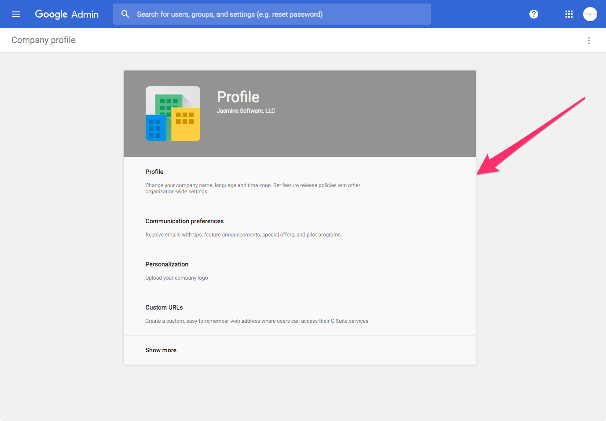Open Communication preferences section
This screenshot has width=606, height=421.
pos(300,228)
